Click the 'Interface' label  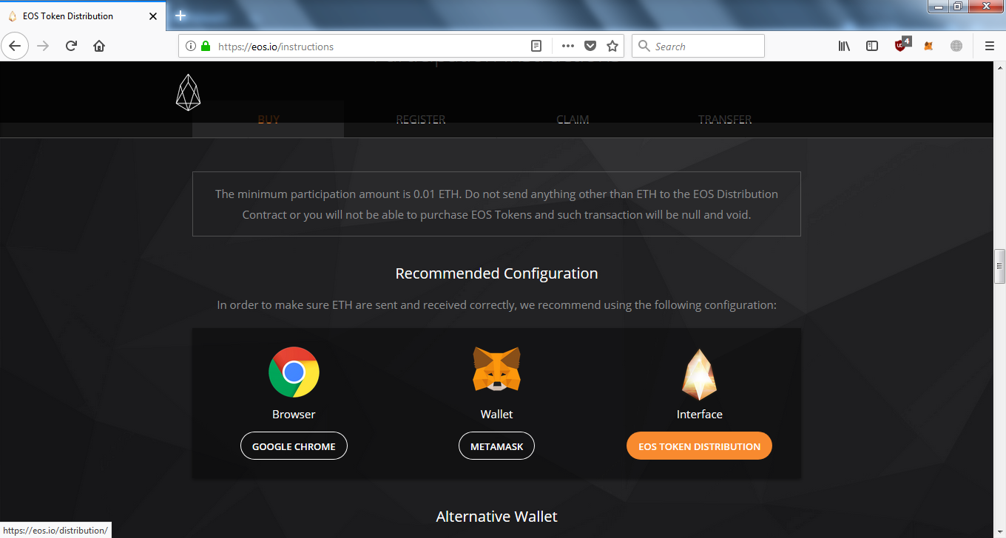point(699,414)
